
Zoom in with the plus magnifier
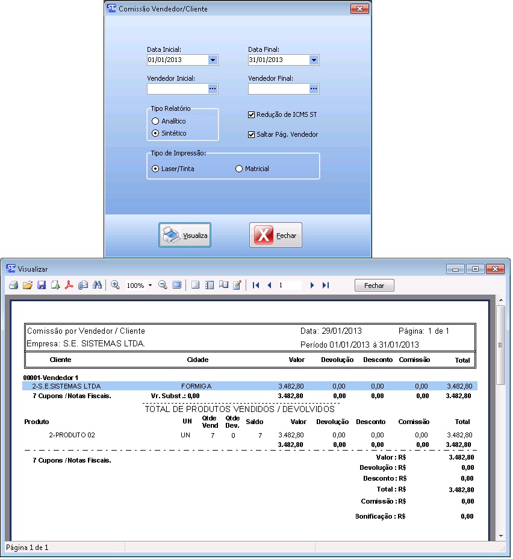115,286
